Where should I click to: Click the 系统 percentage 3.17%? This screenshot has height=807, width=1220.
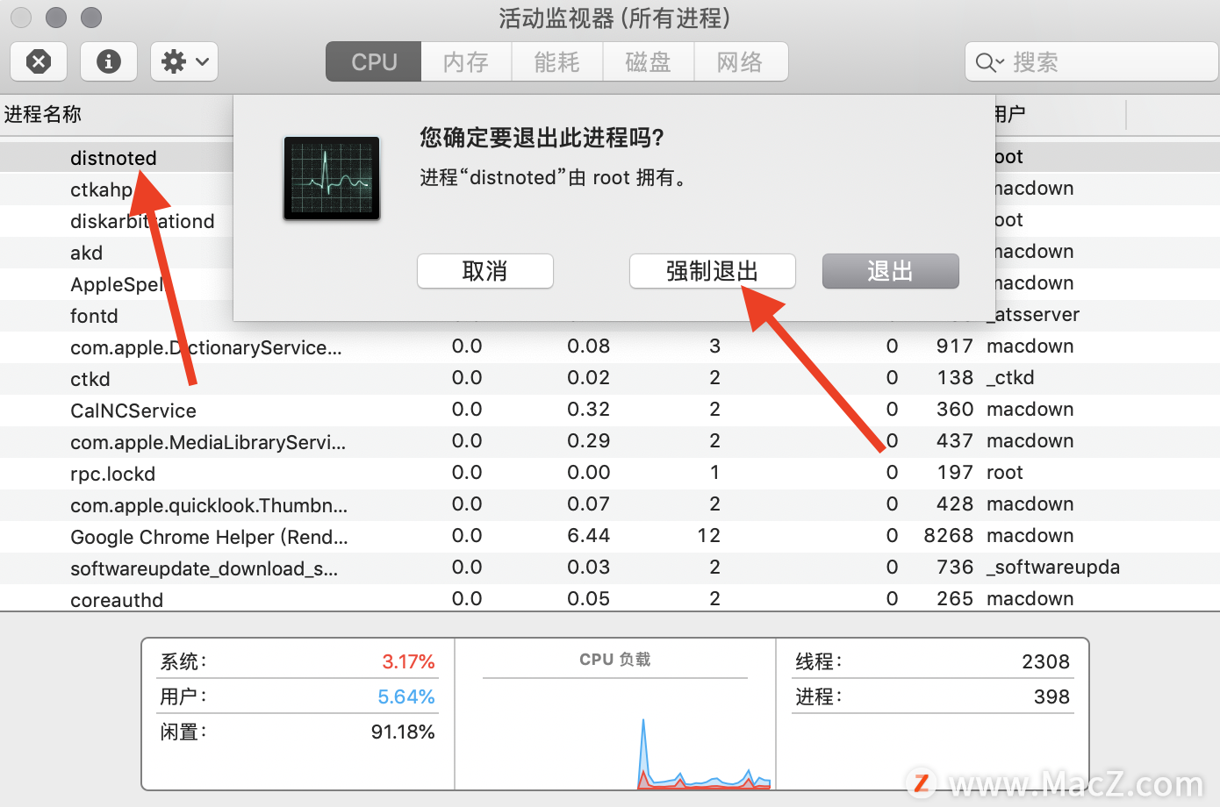408,661
